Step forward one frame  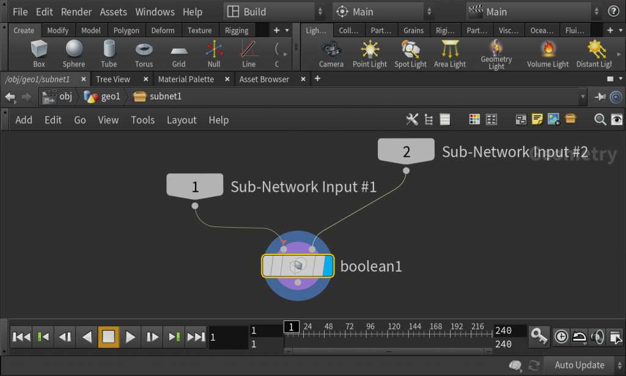(x=152, y=337)
